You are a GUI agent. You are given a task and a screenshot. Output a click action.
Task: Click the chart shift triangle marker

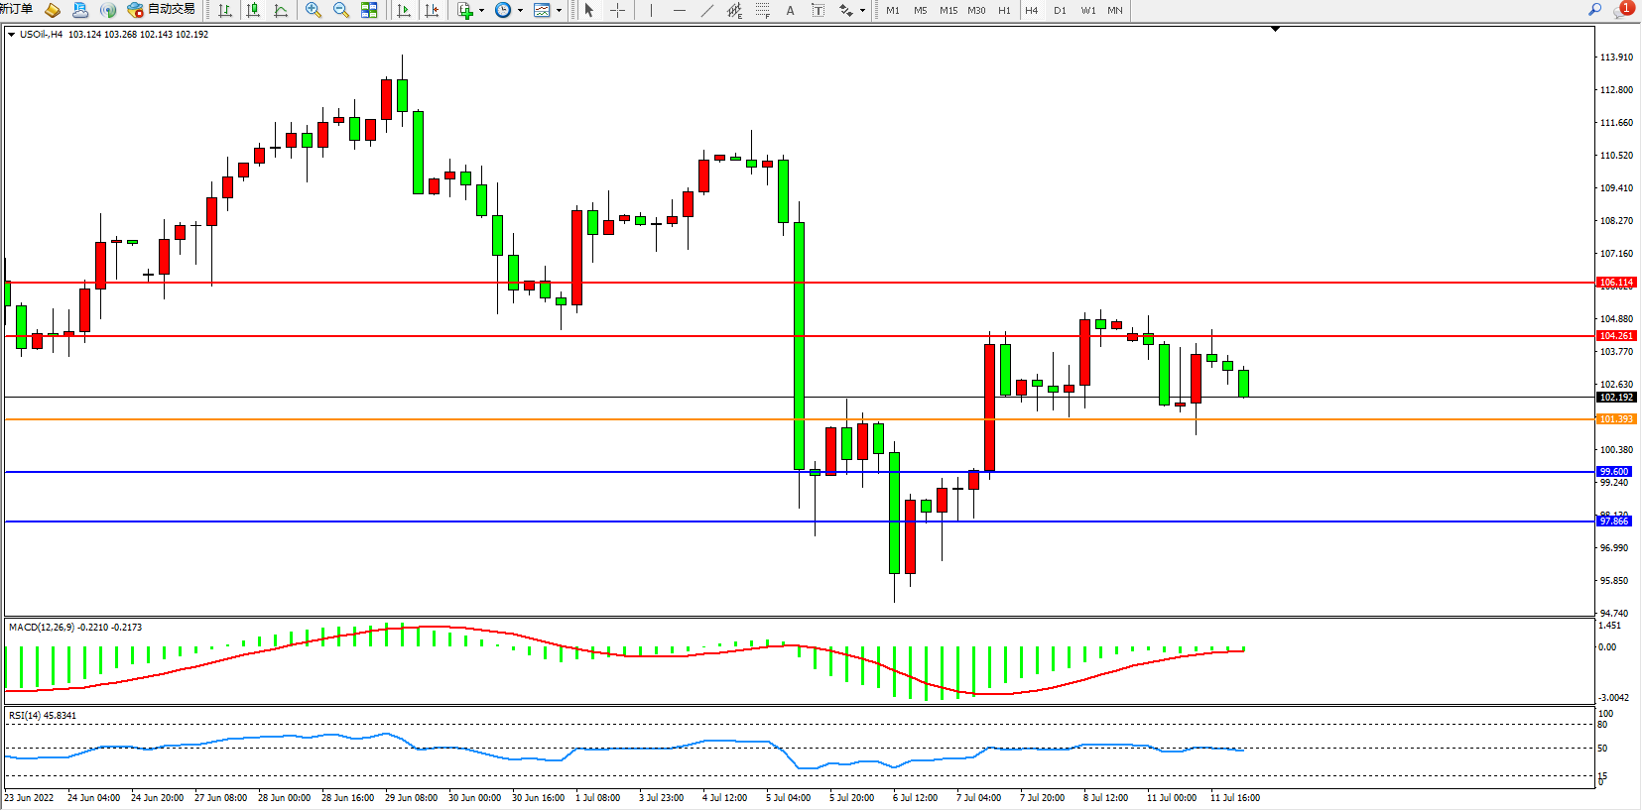coord(1275,29)
